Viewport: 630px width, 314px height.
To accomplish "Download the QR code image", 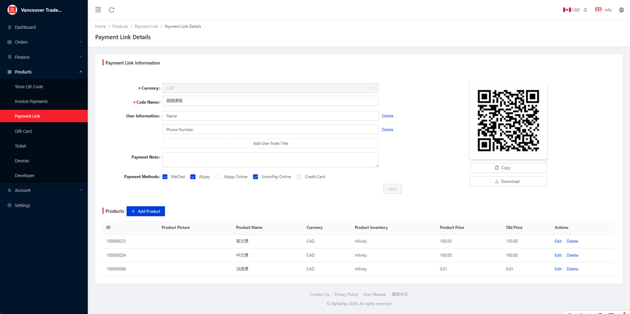I will click(x=508, y=182).
